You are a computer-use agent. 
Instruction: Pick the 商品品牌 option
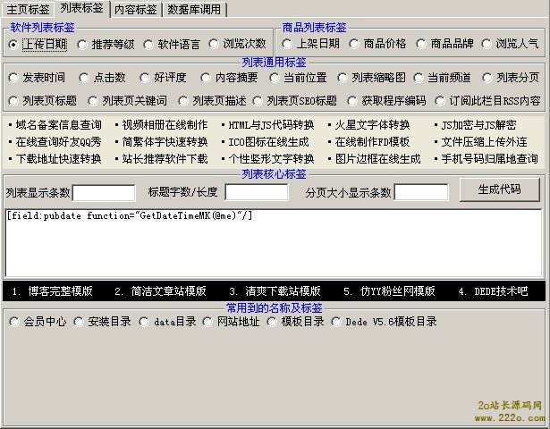[x=421, y=44]
